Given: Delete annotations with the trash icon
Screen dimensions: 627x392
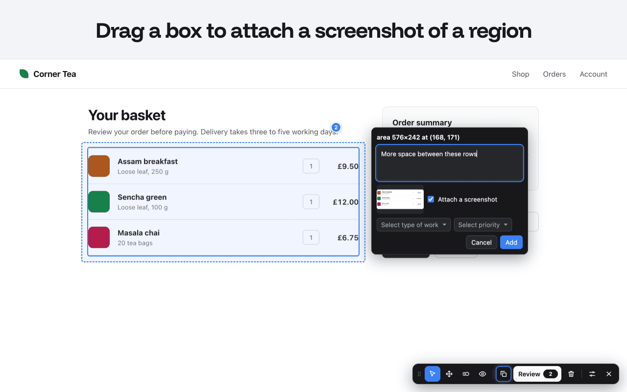Looking at the screenshot, I should pos(571,374).
